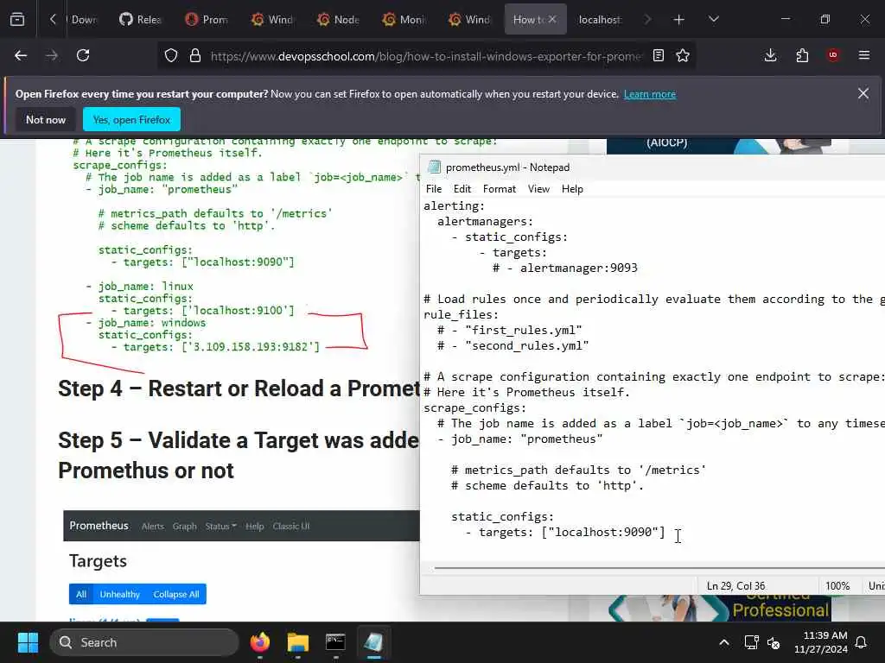Open Firefox View icon in tab bar

pos(17,19)
